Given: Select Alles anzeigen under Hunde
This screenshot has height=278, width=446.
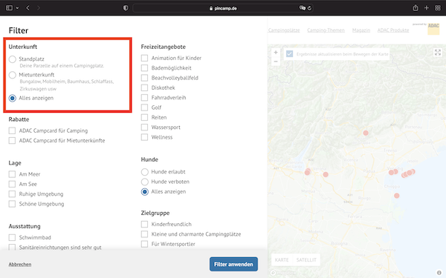Looking at the screenshot, I should coord(145,192).
